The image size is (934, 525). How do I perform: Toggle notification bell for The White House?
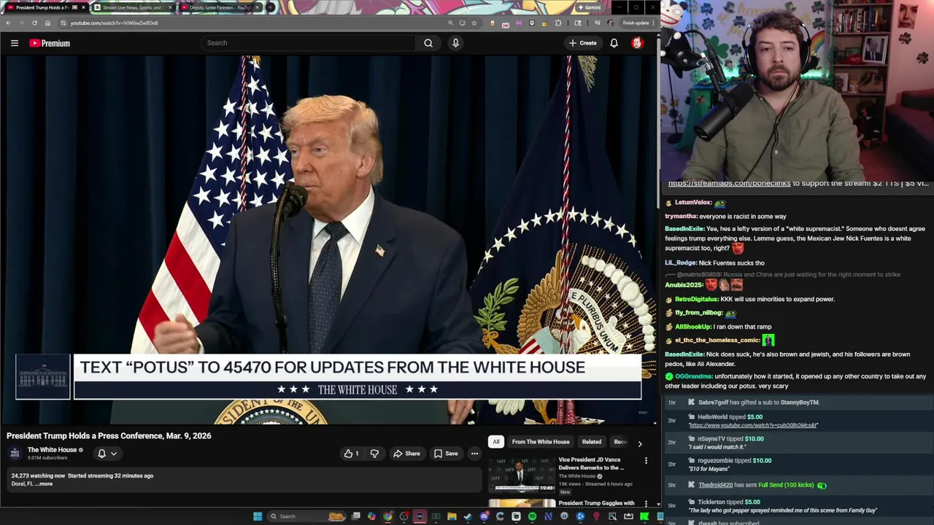click(107, 454)
